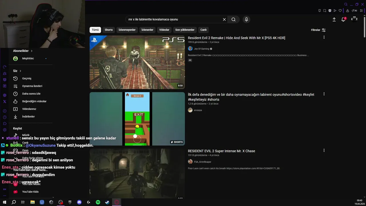The image size is (366, 206).
Task: Open the browser profile person icon
Action: [x=347, y=11]
